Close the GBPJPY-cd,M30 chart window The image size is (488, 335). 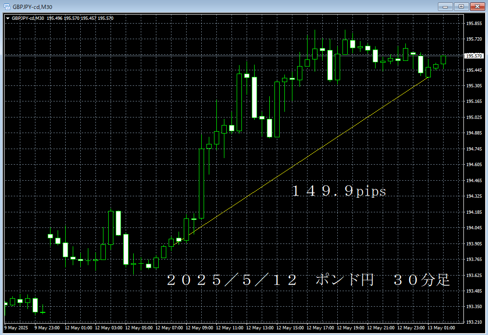click(476, 7)
